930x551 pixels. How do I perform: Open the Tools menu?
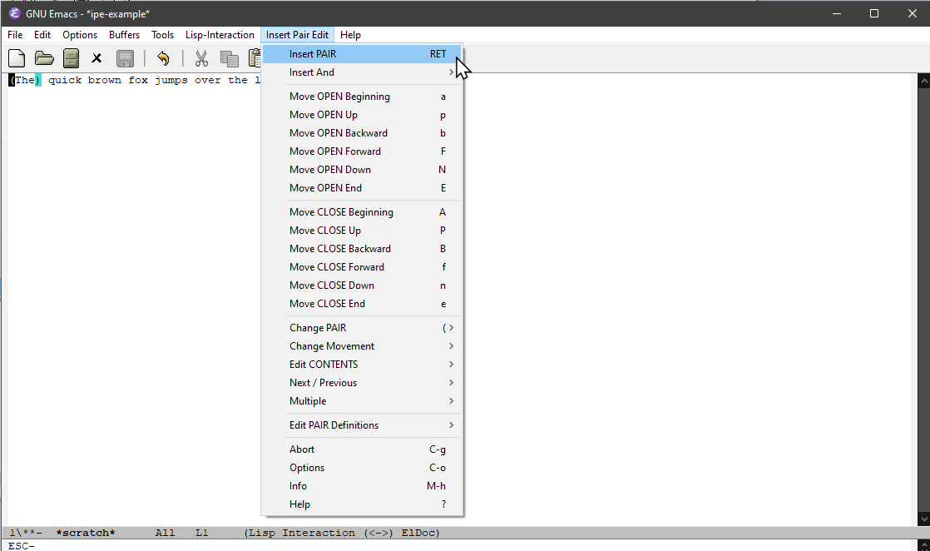point(162,35)
